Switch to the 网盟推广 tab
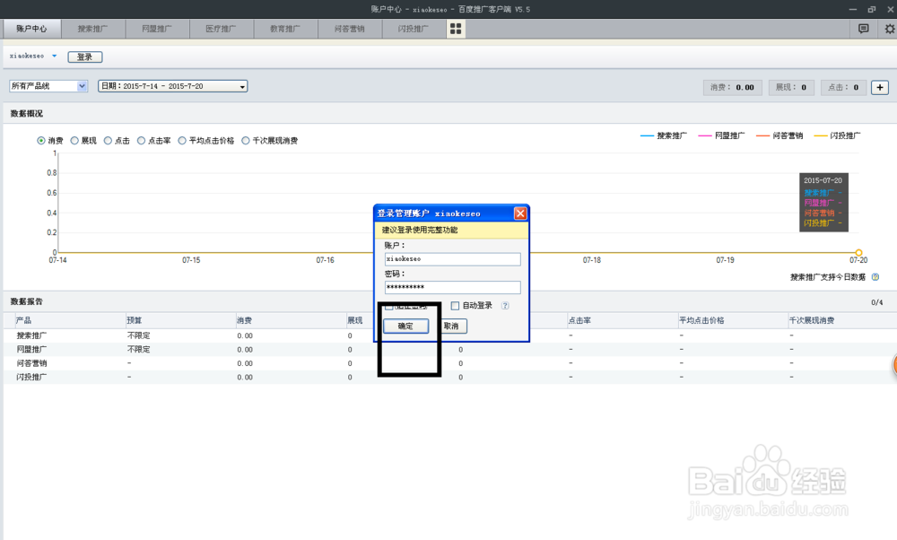 pyautogui.click(x=157, y=29)
